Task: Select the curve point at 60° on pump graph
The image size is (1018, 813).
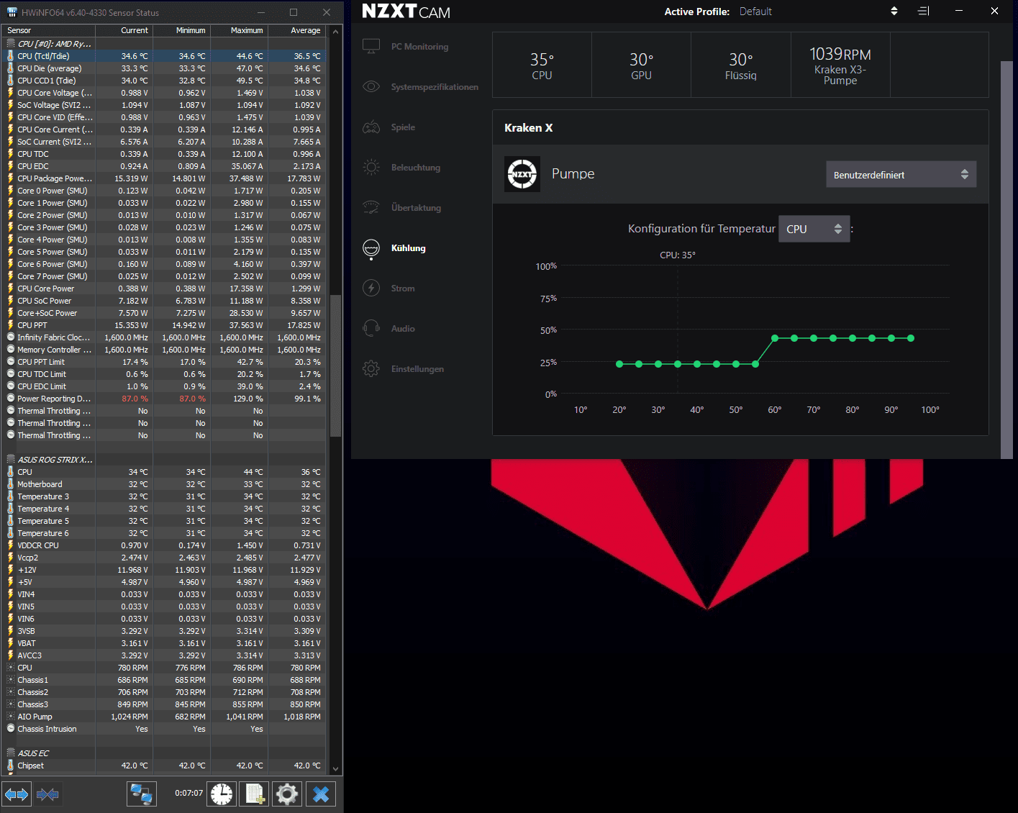Action: (x=775, y=338)
